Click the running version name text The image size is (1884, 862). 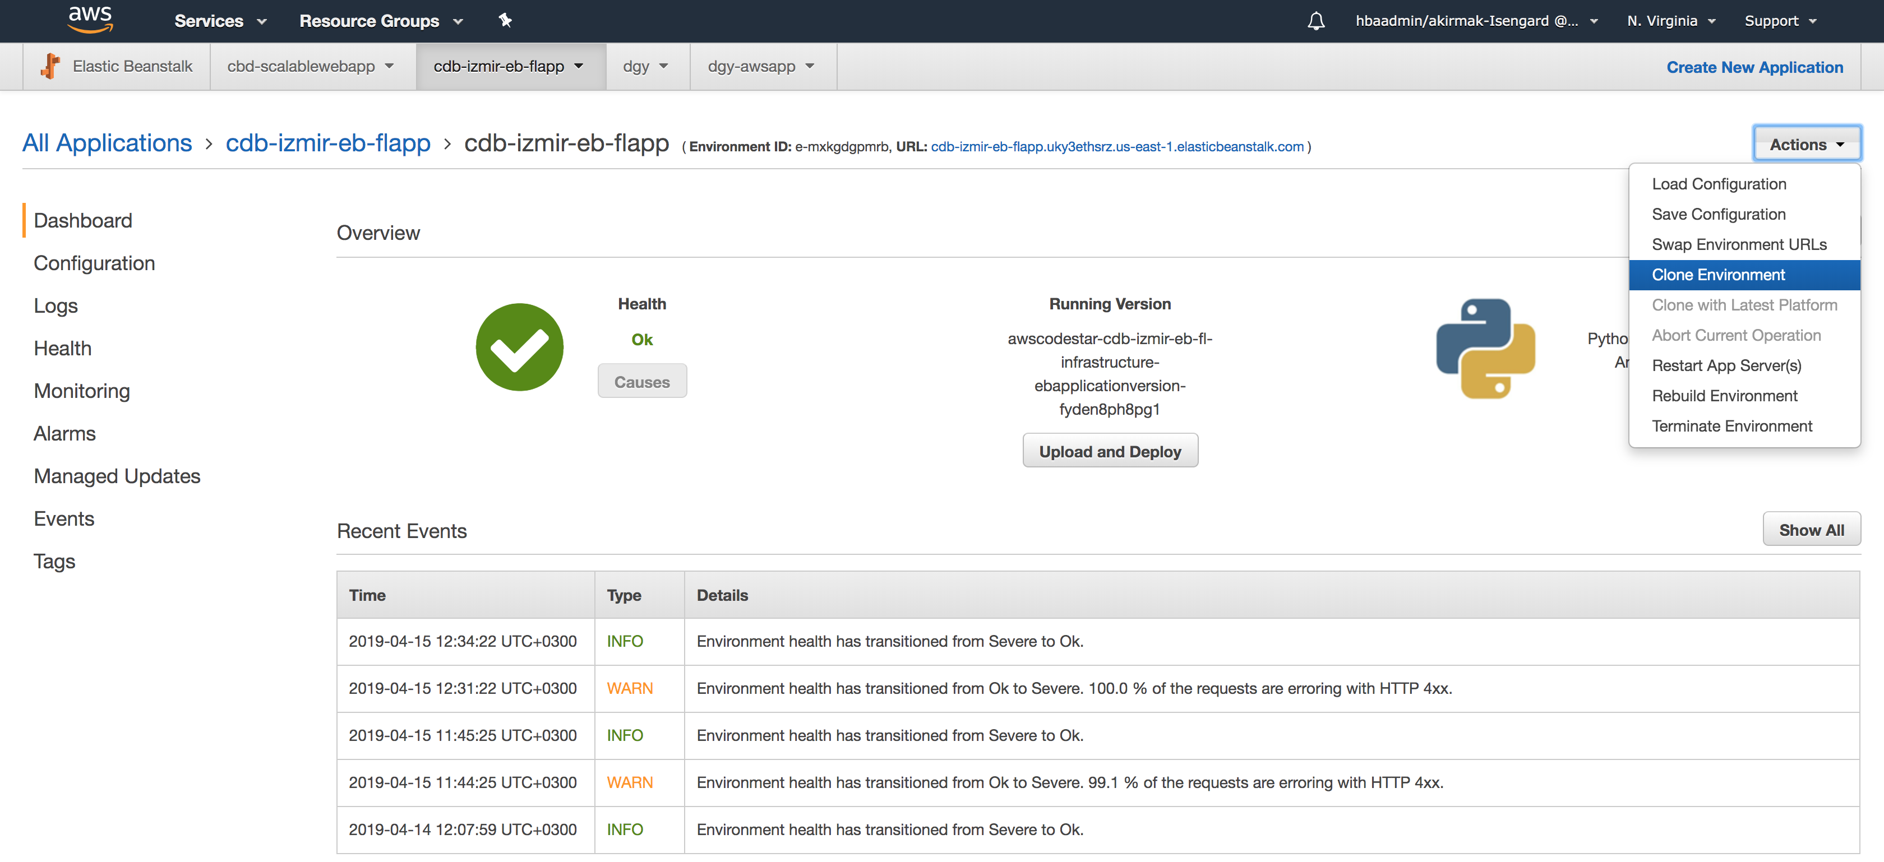pos(1110,374)
